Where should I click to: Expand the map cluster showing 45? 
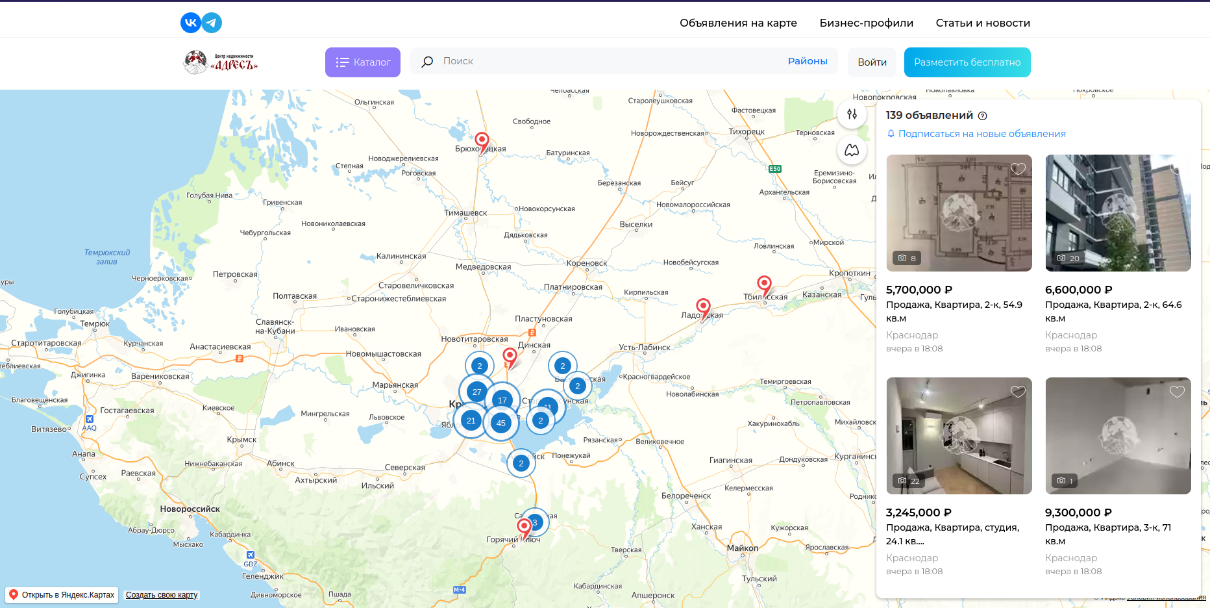click(500, 423)
